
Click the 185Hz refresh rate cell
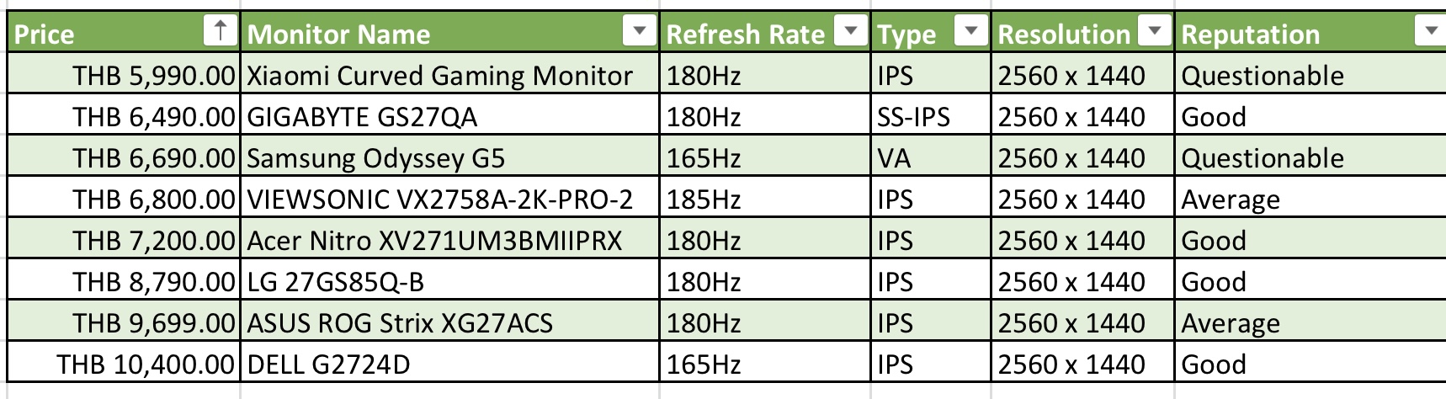coord(765,199)
